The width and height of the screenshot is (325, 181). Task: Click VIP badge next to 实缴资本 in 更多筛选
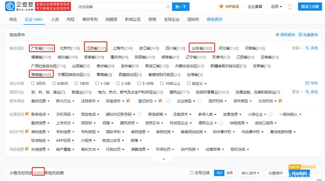pyautogui.click(x=128, y=100)
